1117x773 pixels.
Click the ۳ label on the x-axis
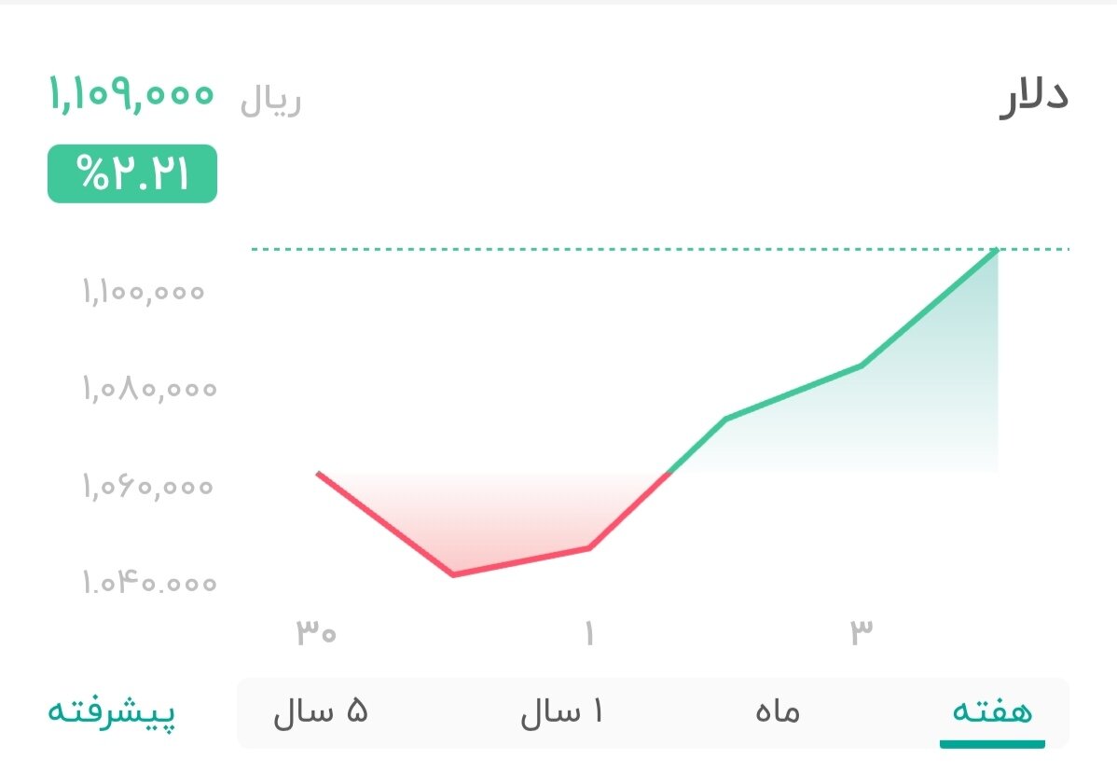862,630
